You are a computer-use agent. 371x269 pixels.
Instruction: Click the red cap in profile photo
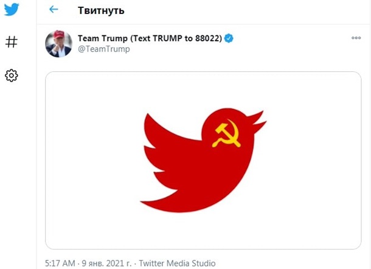click(x=59, y=34)
